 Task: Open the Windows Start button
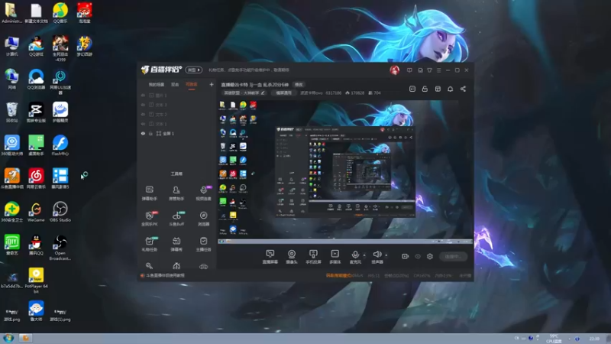point(8,338)
